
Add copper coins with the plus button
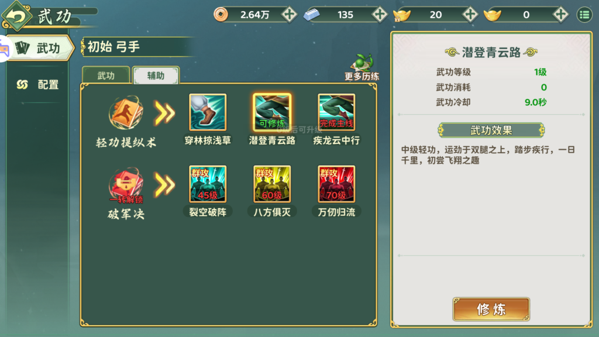pos(289,15)
